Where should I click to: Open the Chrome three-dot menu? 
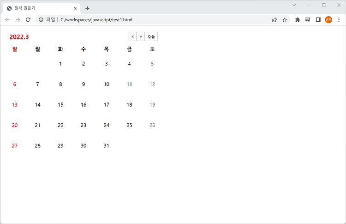coord(339,20)
